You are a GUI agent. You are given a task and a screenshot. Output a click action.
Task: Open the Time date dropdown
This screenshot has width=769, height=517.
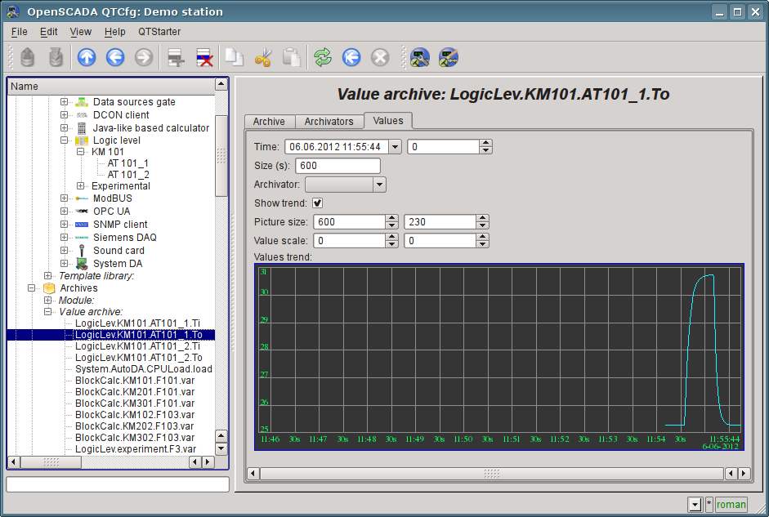tap(395, 146)
